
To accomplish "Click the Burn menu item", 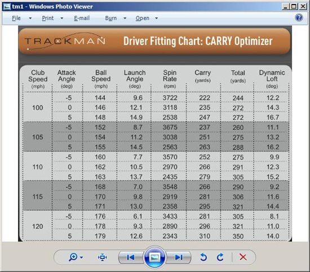I will [111, 18].
